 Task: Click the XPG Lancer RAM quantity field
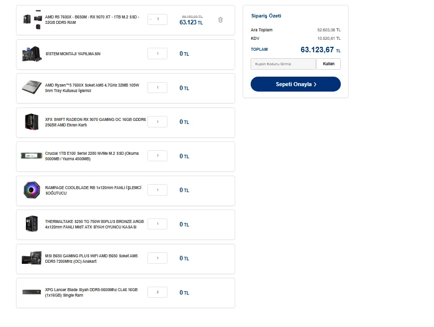(157, 292)
